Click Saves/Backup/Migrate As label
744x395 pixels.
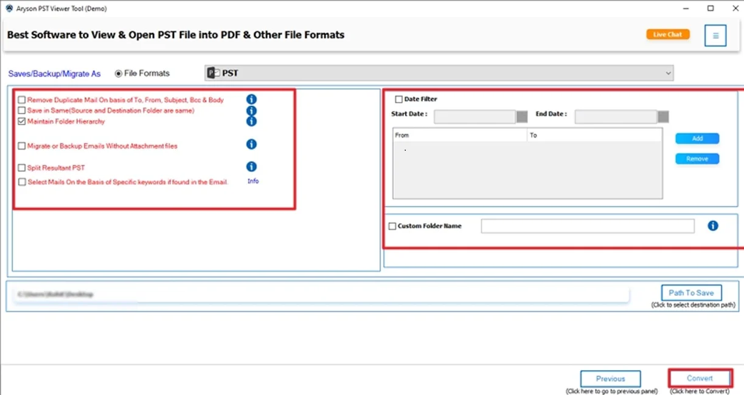[x=54, y=74]
